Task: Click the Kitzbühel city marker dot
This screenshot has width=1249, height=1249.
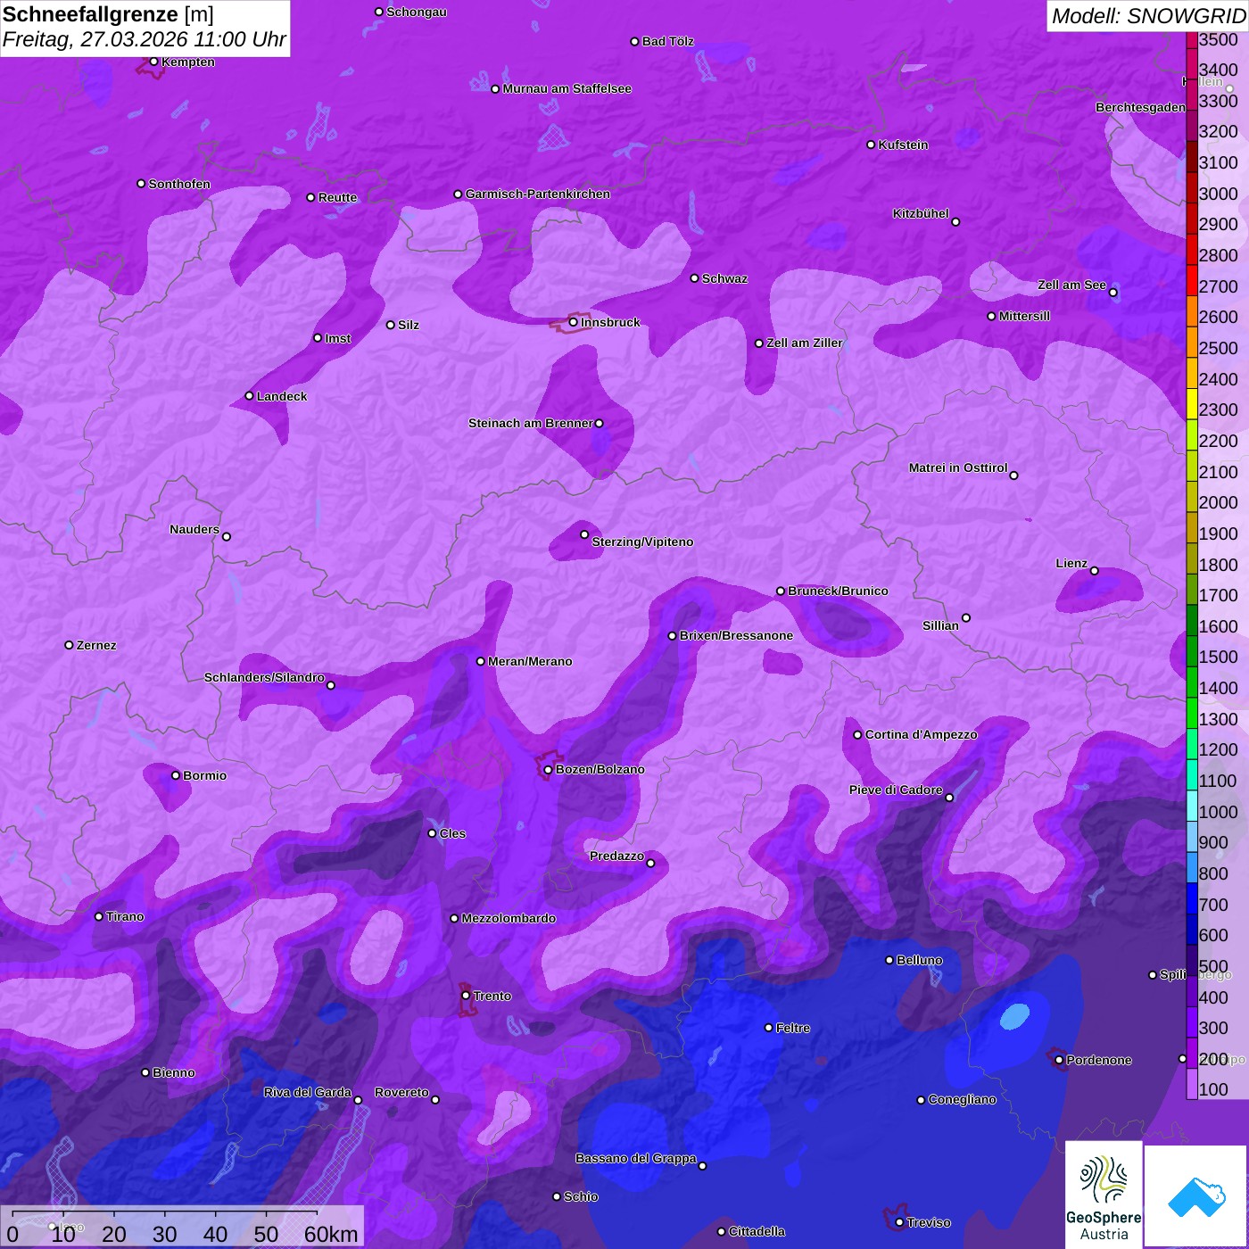Action: [x=955, y=221]
